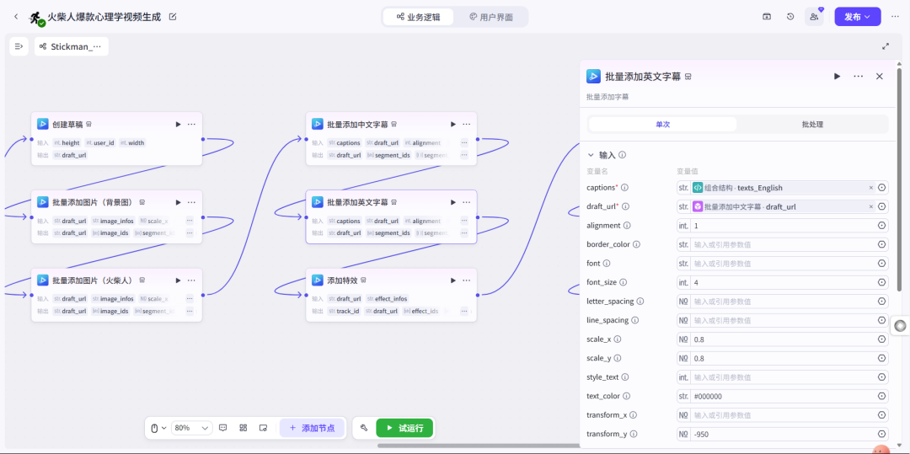This screenshot has width=910, height=454.
Task: Click the comment icon in bottom toolbar
Action: (x=222, y=428)
